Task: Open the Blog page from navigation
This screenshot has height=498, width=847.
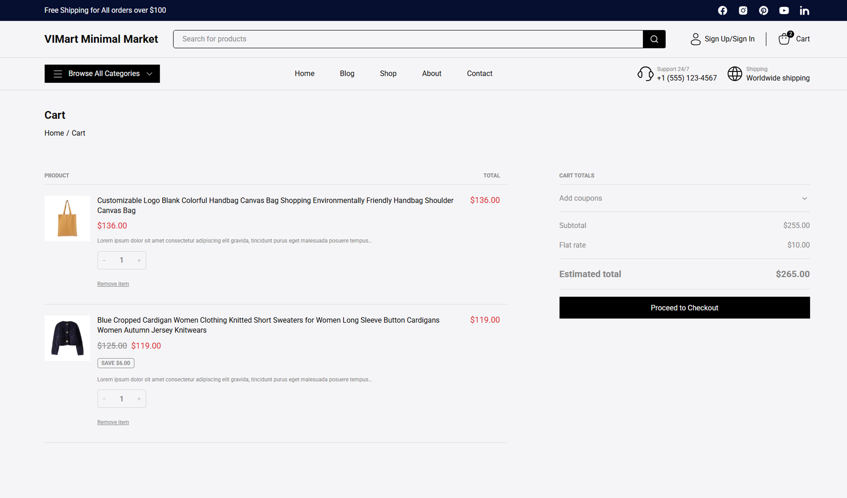Action: pos(347,74)
